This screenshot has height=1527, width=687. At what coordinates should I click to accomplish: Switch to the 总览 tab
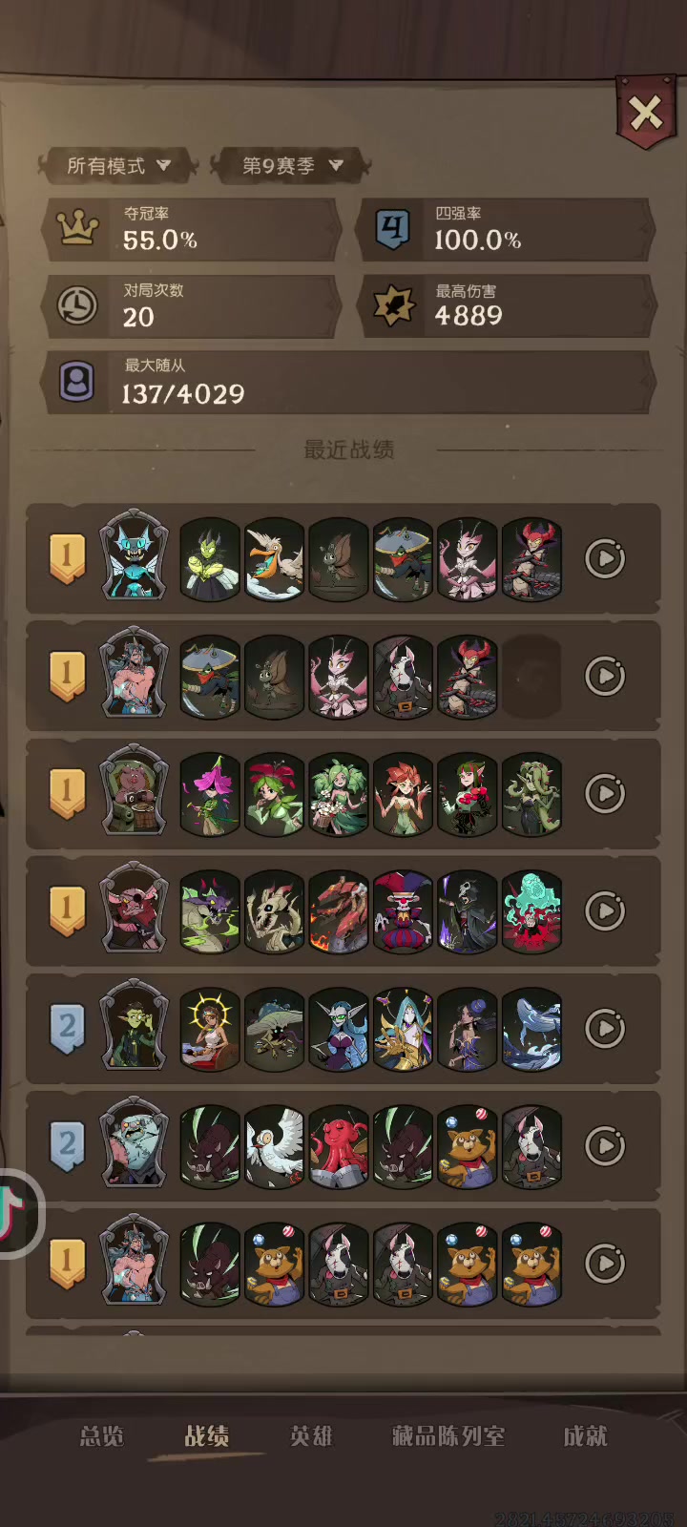102,1436
